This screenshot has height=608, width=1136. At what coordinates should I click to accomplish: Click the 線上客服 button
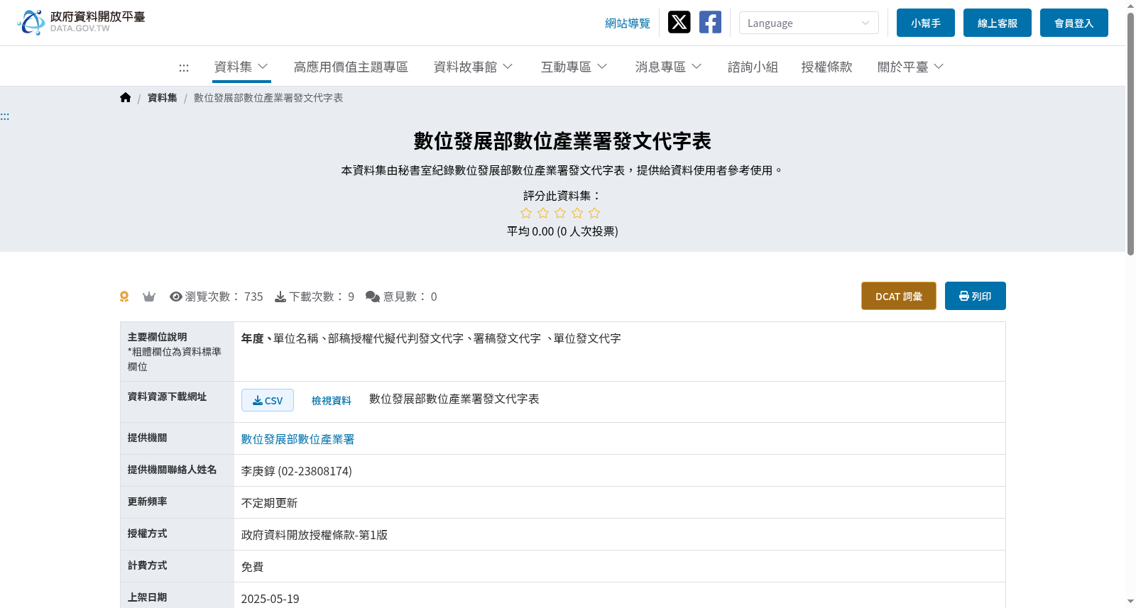point(998,23)
